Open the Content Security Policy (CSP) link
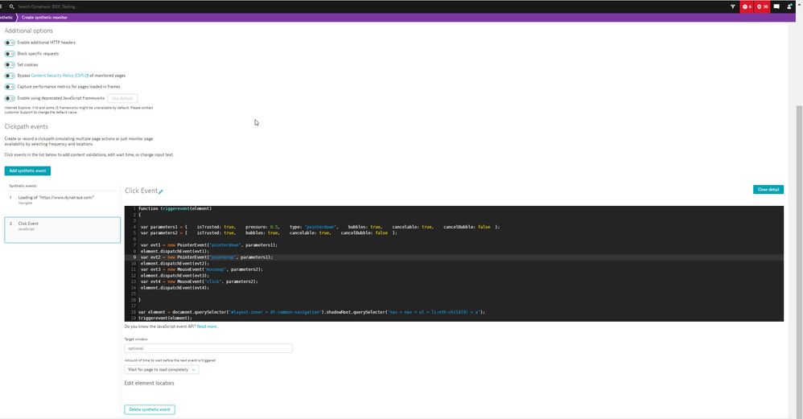The image size is (803, 419). pyautogui.click(x=57, y=76)
